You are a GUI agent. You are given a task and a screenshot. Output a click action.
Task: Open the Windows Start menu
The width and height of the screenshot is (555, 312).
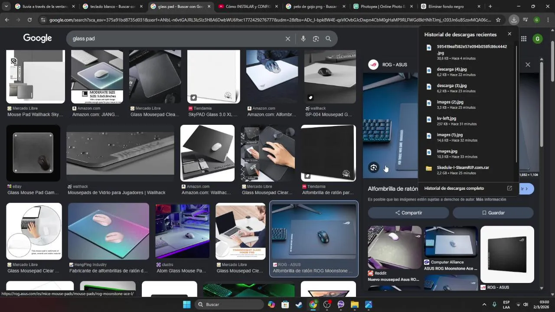(186, 304)
